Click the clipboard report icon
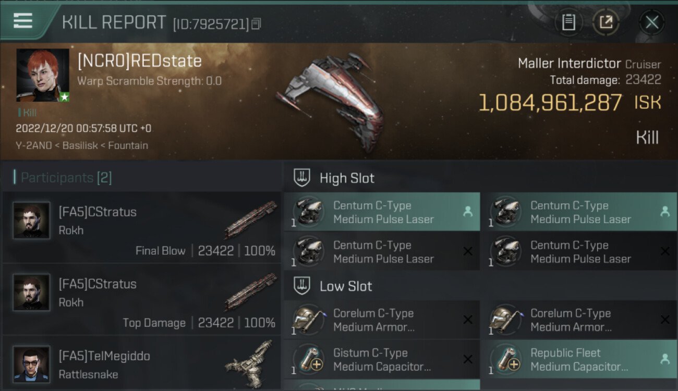The image size is (678, 391). pyautogui.click(x=568, y=22)
